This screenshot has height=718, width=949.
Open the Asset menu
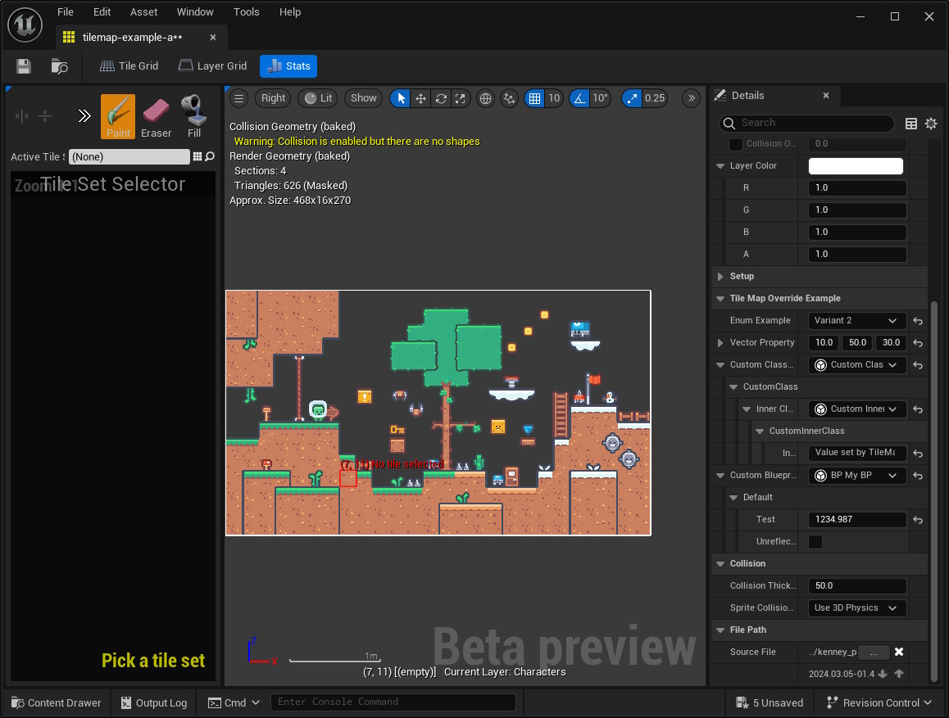(x=143, y=12)
